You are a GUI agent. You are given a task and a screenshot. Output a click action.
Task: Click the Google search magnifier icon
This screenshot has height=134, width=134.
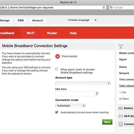(111, 7)
